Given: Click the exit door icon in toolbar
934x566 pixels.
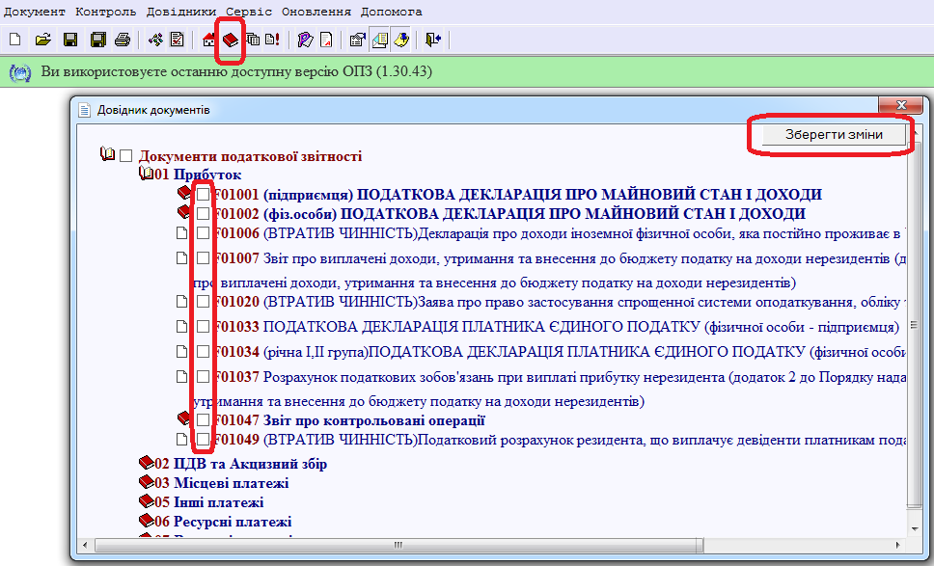Looking at the screenshot, I should click(433, 40).
